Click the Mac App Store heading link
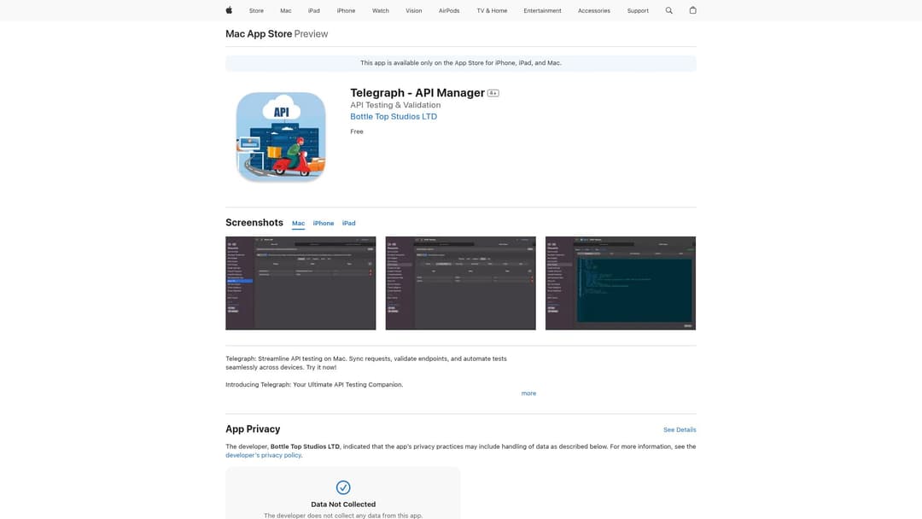 click(x=259, y=34)
